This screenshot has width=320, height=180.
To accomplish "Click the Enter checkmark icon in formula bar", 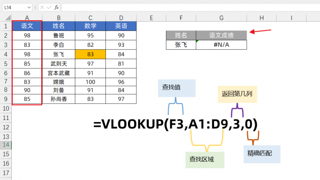I will (x=49, y=7).
